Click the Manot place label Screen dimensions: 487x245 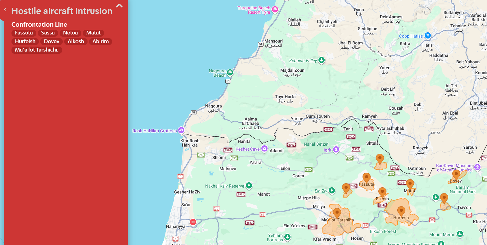pyautogui.click(x=264, y=194)
